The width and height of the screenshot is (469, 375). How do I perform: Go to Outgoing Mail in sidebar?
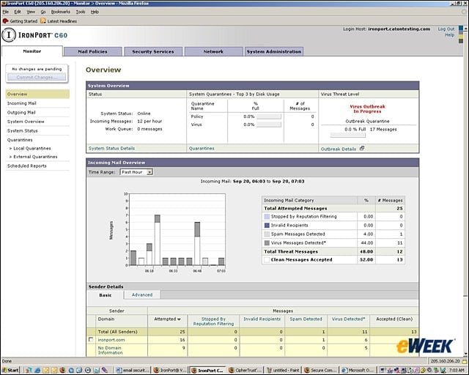pyautogui.click(x=21, y=113)
